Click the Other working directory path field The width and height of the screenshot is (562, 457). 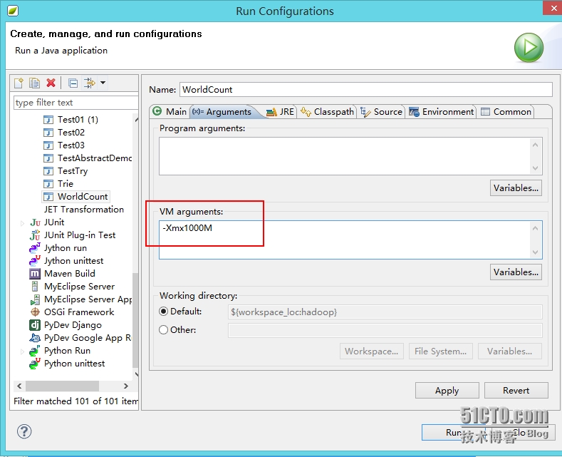(x=385, y=330)
